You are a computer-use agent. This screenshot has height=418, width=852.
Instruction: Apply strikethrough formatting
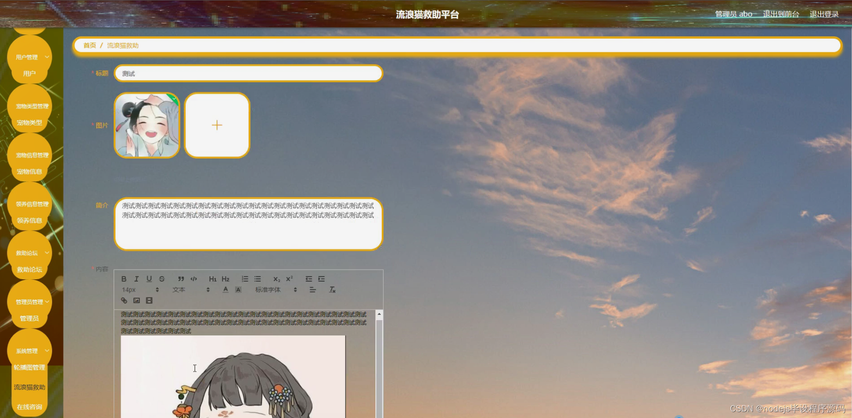pos(162,279)
